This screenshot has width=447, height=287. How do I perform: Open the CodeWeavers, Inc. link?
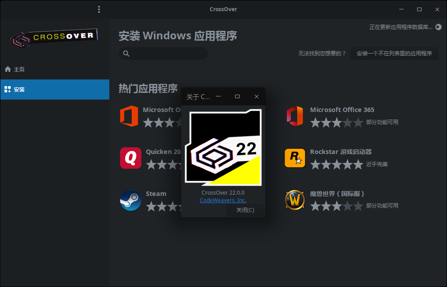point(223,200)
